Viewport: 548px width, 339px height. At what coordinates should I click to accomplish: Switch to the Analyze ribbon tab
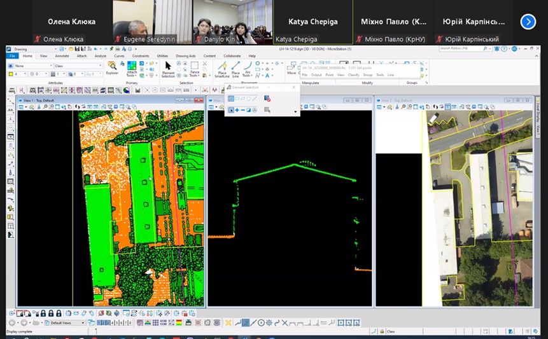101,56
